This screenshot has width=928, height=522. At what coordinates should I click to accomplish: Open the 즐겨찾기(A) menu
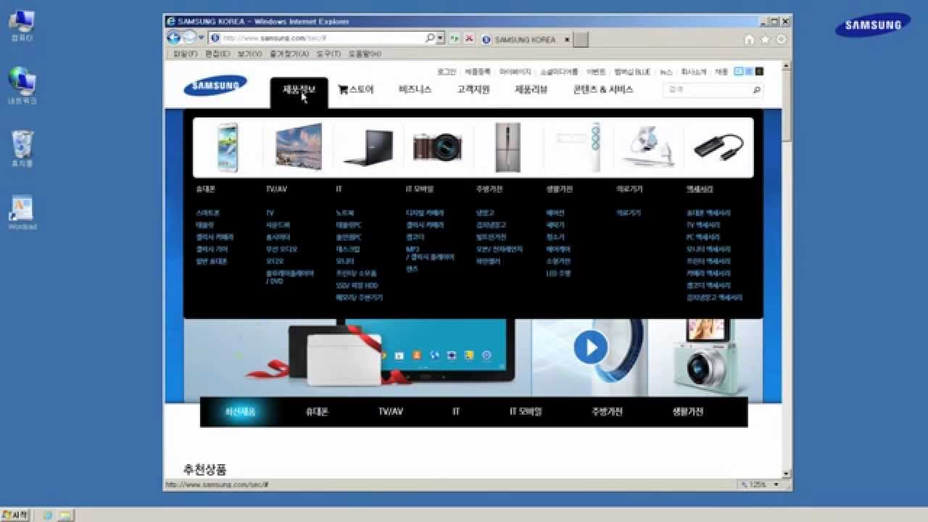pyautogui.click(x=289, y=54)
